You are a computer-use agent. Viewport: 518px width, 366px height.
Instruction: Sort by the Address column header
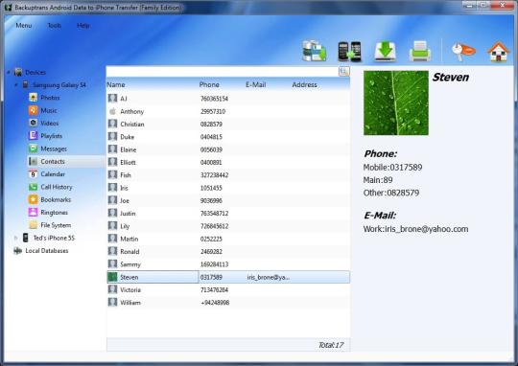point(304,85)
